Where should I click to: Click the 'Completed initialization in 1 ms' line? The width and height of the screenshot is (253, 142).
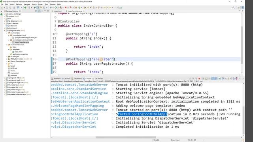147,127
